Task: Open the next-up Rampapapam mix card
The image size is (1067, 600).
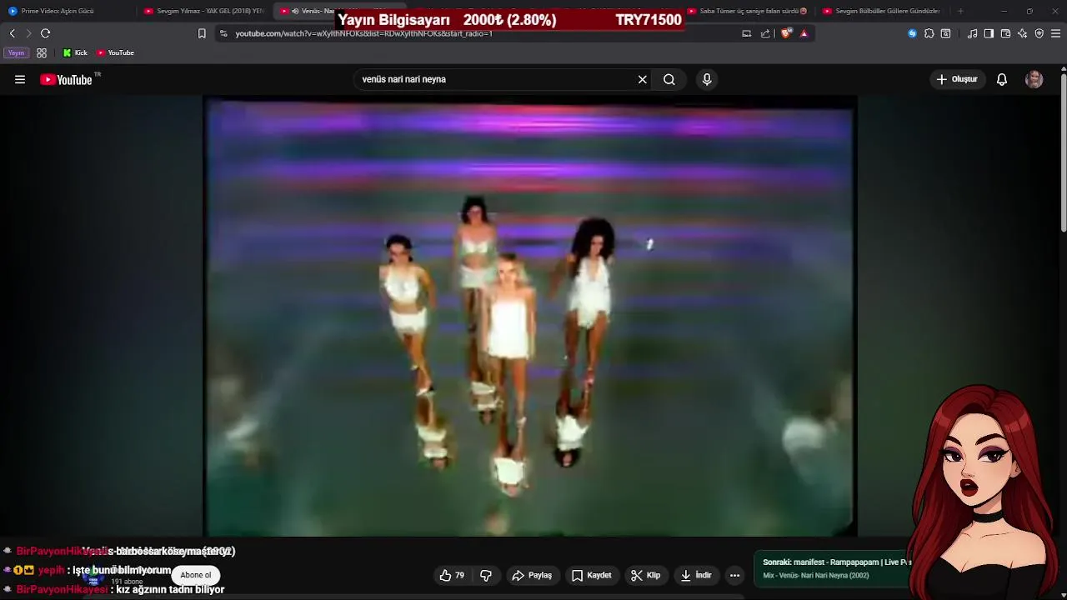Action: pos(834,568)
